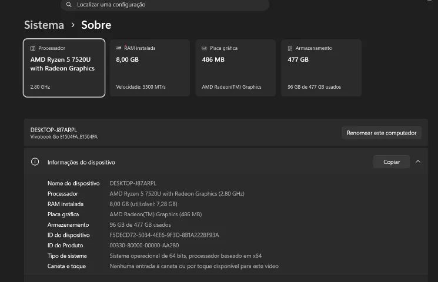Click the graphics card icon
This screenshot has height=282, width=438.
point(204,48)
